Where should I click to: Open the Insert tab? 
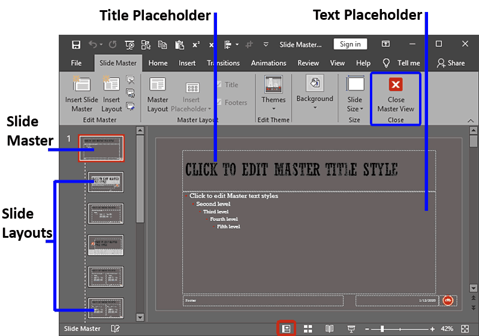tap(187, 63)
